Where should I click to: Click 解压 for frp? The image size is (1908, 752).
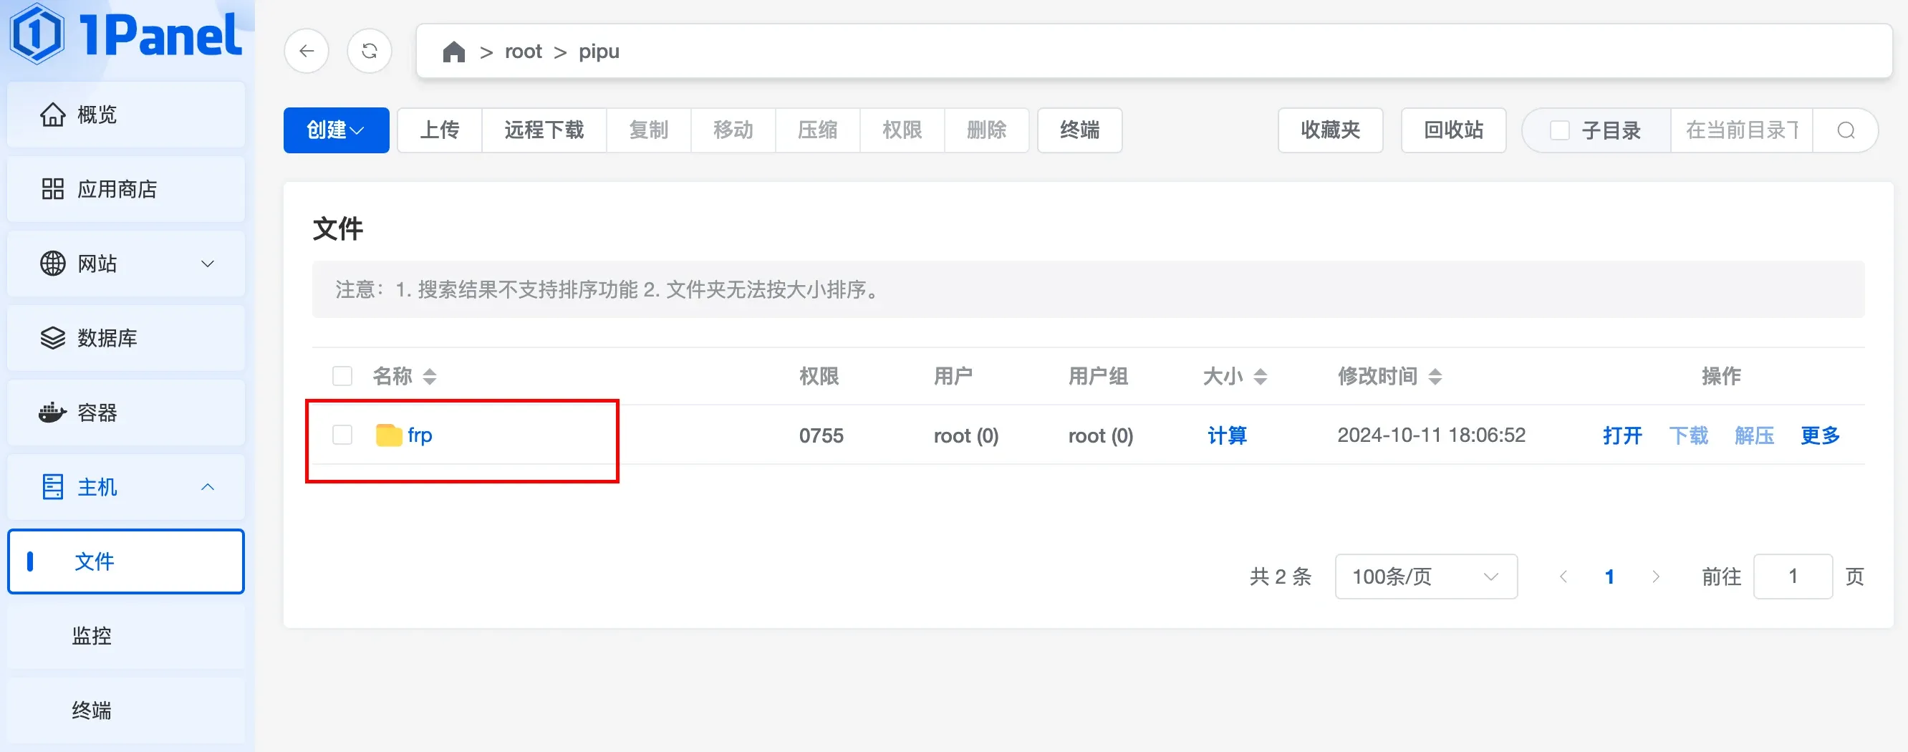coord(1754,435)
